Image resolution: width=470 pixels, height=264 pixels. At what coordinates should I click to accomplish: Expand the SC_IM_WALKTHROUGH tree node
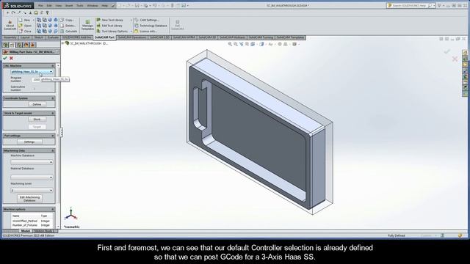[63, 43]
